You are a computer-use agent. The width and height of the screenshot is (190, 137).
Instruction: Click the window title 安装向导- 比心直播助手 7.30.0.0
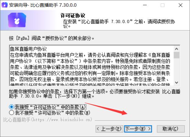43,5
